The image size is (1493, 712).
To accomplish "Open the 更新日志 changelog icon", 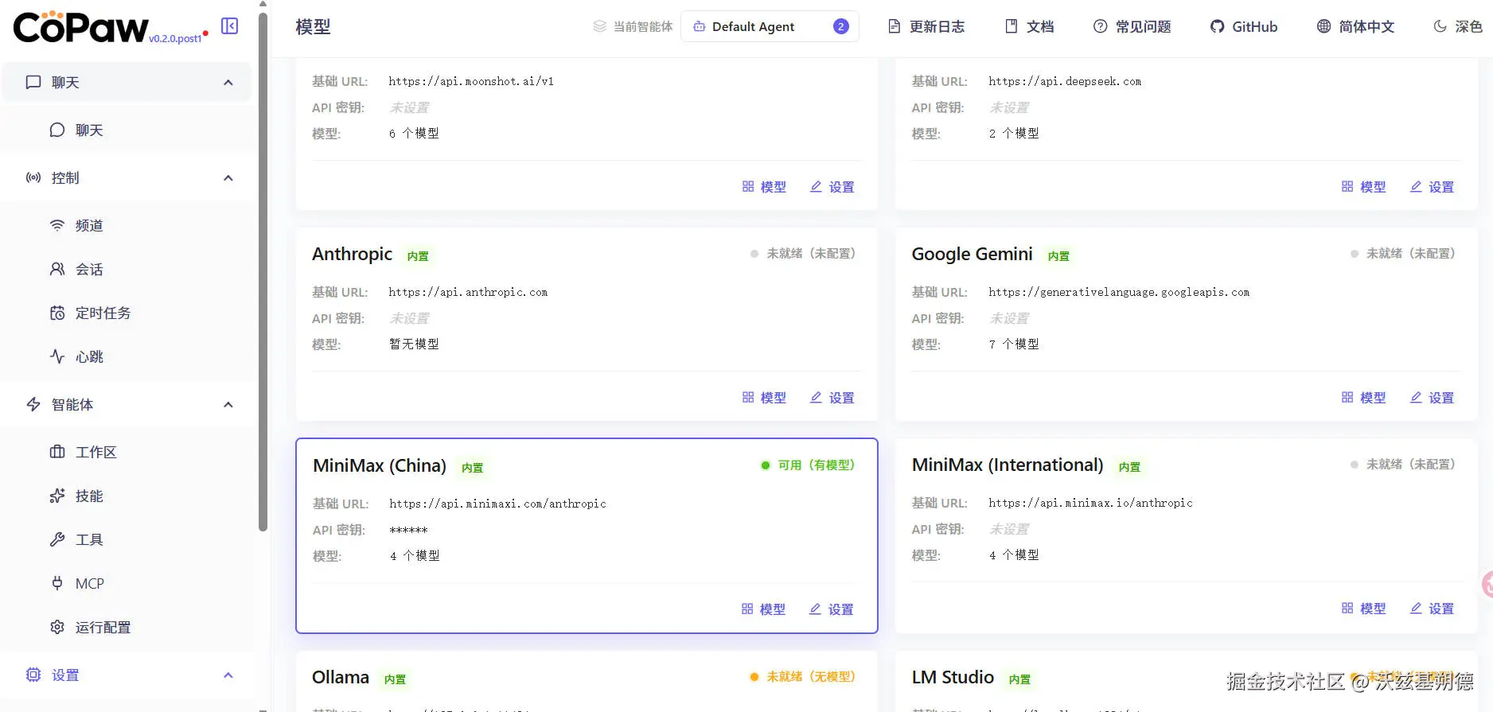I will coord(895,26).
